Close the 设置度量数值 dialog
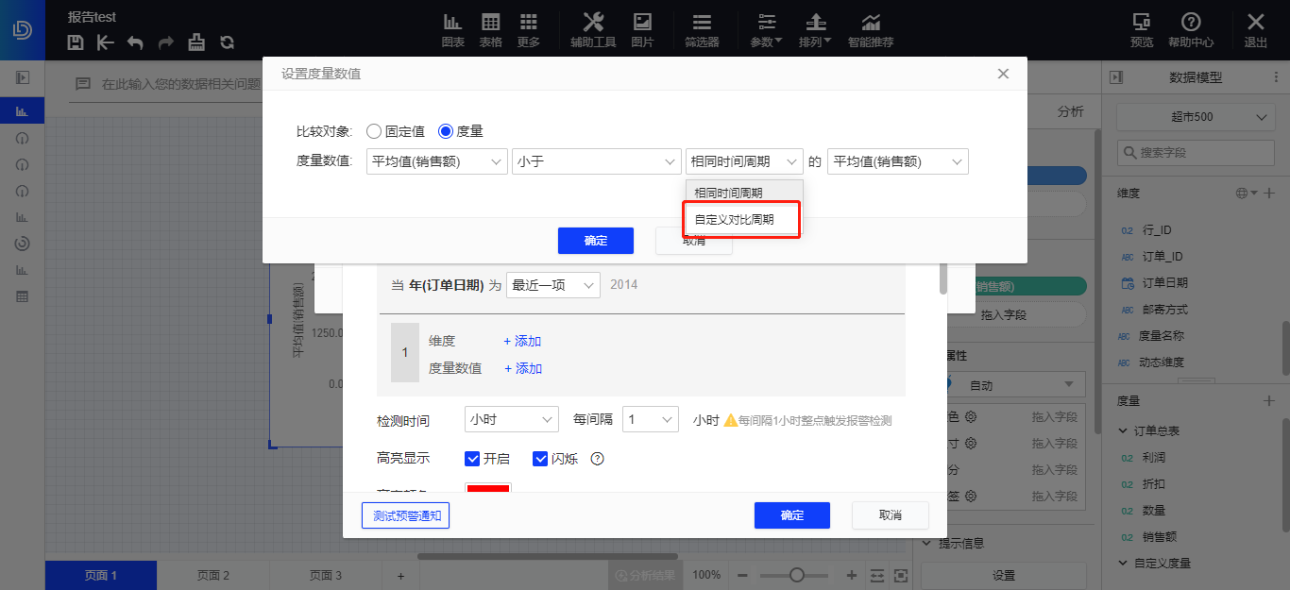Image resolution: width=1290 pixels, height=590 pixels. point(1004,74)
